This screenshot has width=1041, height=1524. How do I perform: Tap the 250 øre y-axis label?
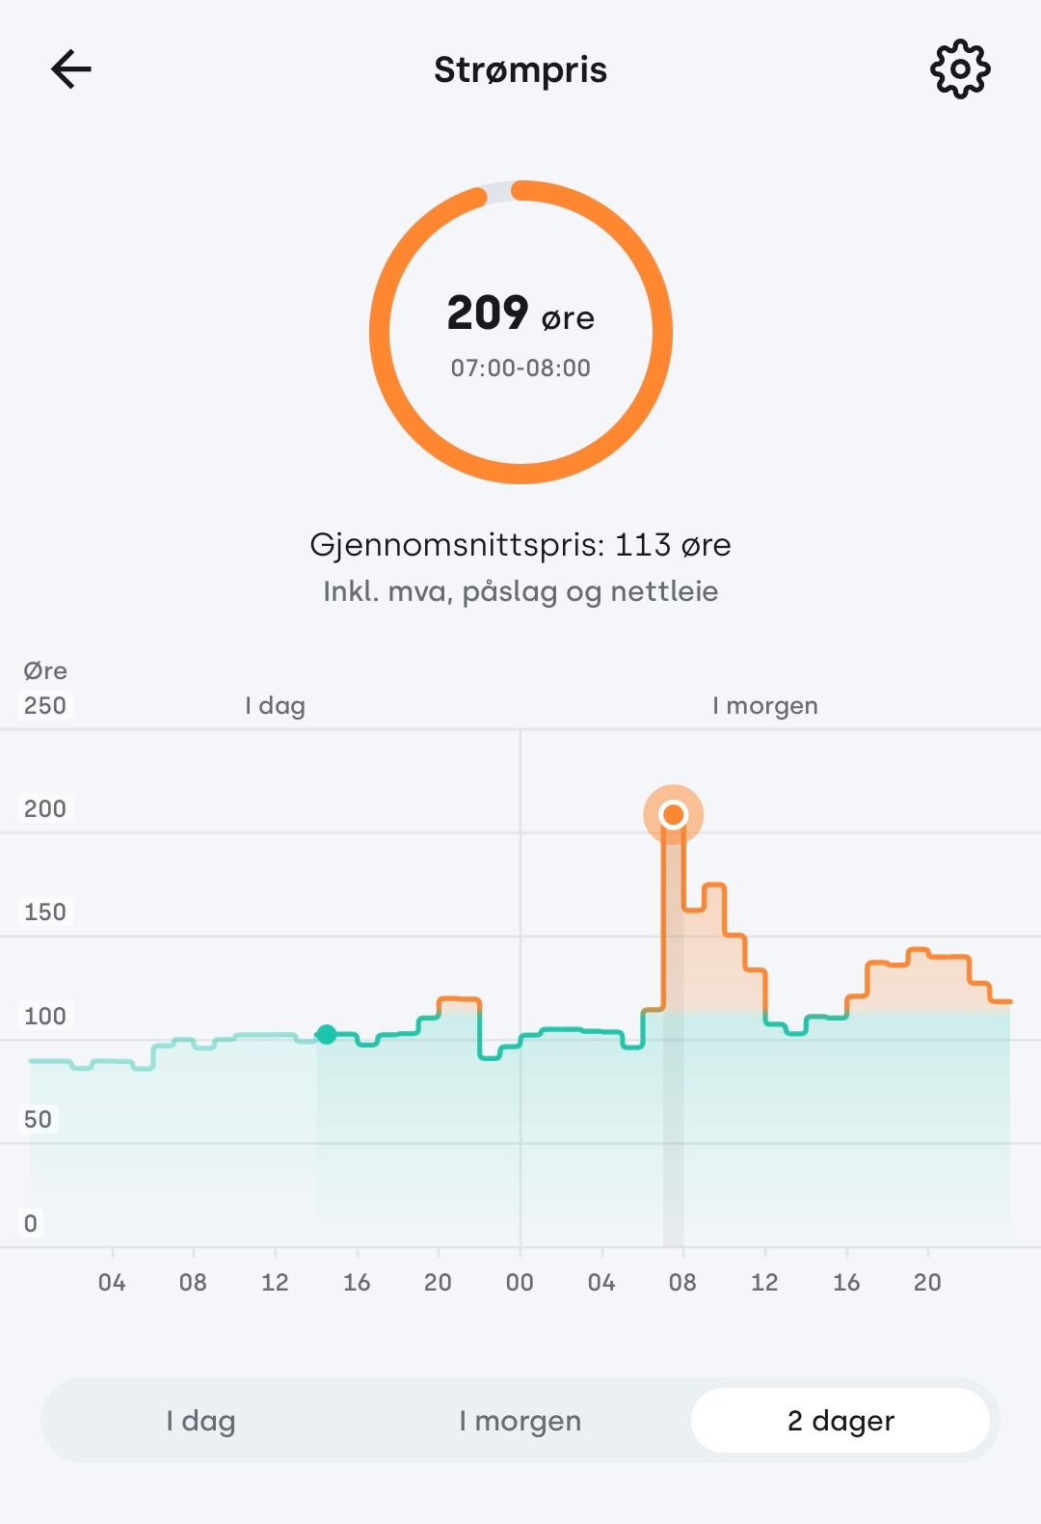(45, 705)
